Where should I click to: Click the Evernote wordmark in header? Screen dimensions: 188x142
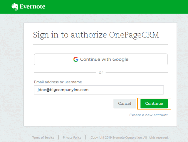click(x=32, y=6)
